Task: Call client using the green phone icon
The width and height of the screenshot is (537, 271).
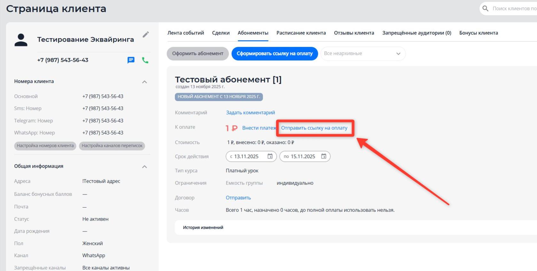Action: [145, 60]
